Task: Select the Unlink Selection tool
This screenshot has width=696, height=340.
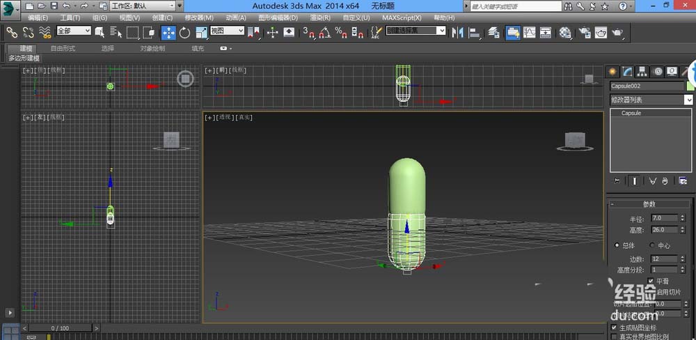Action: pos(28,33)
